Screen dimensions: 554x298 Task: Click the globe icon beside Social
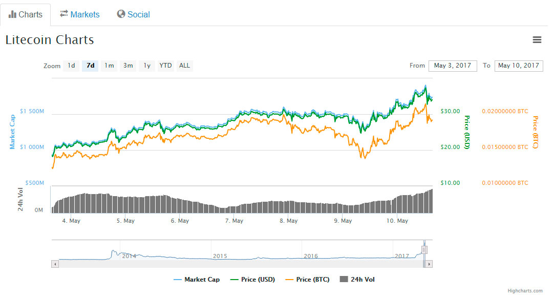click(121, 14)
